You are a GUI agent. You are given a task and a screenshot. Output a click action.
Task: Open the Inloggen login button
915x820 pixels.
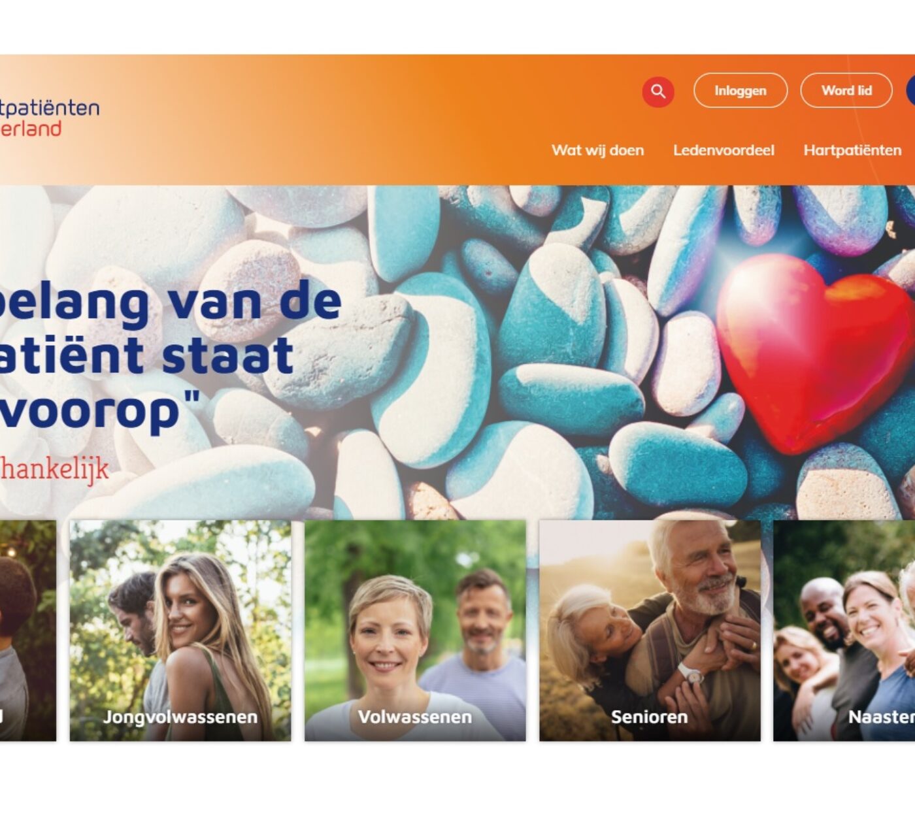pyautogui.click(x=740, y=91)
